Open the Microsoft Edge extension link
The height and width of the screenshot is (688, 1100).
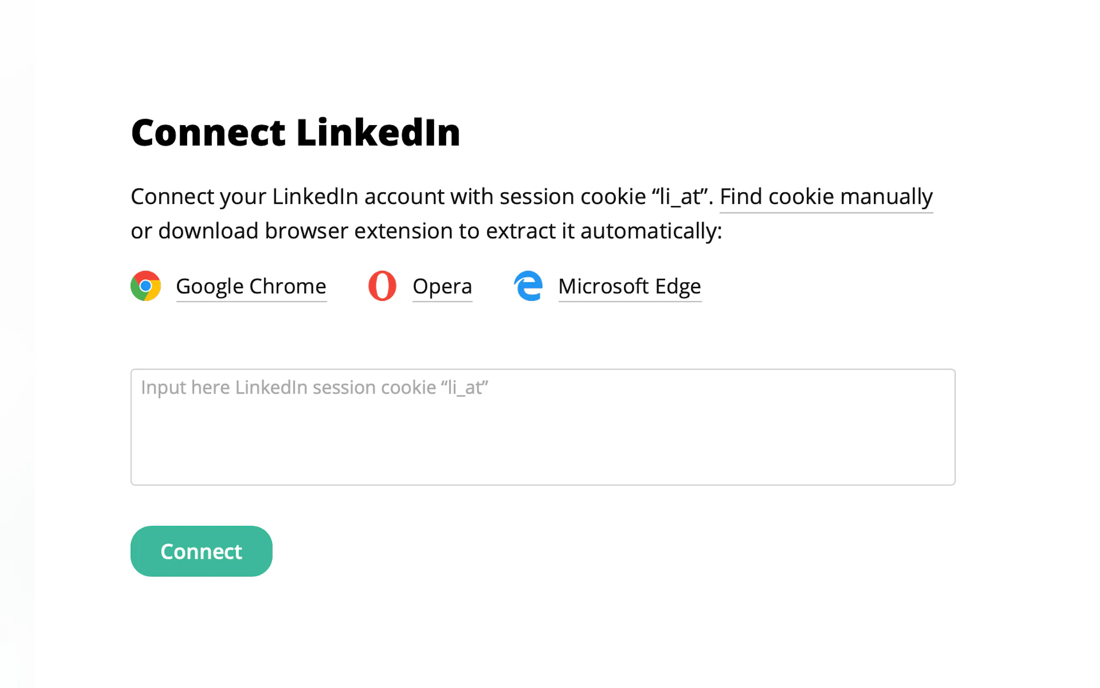(629, 287)
